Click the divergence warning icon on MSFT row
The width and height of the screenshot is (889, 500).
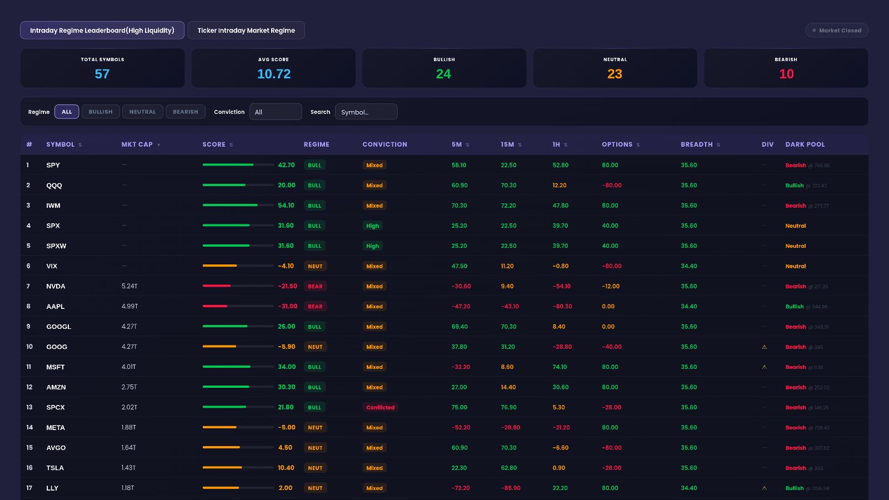tap(765, 367)
